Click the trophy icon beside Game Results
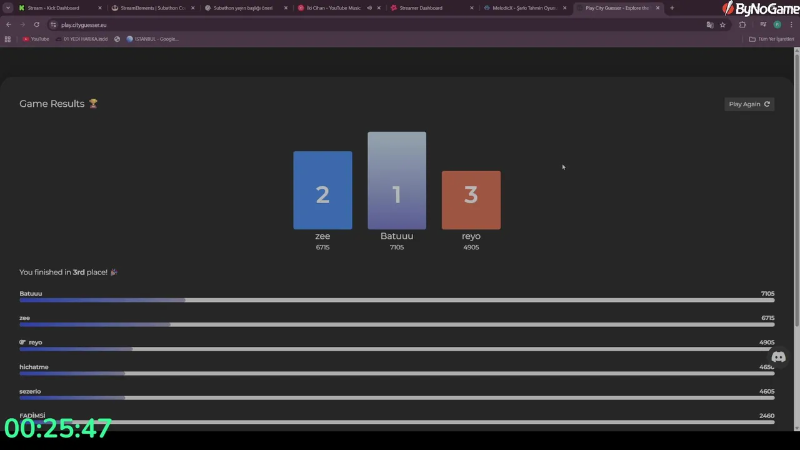Screen dimensions: 800x450 pos(93,104)
